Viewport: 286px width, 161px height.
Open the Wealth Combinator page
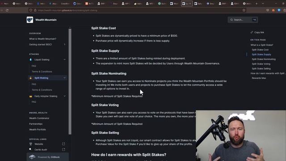point(39,118)
